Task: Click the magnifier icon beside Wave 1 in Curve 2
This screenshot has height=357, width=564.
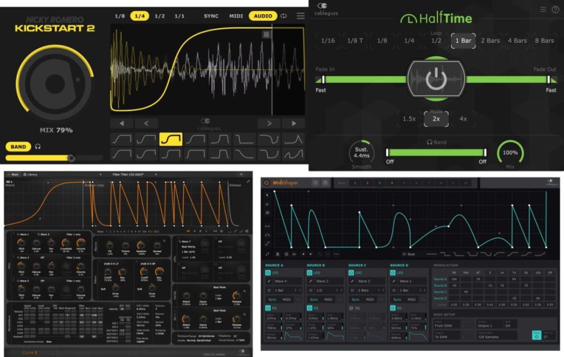Action: (18, 234)
